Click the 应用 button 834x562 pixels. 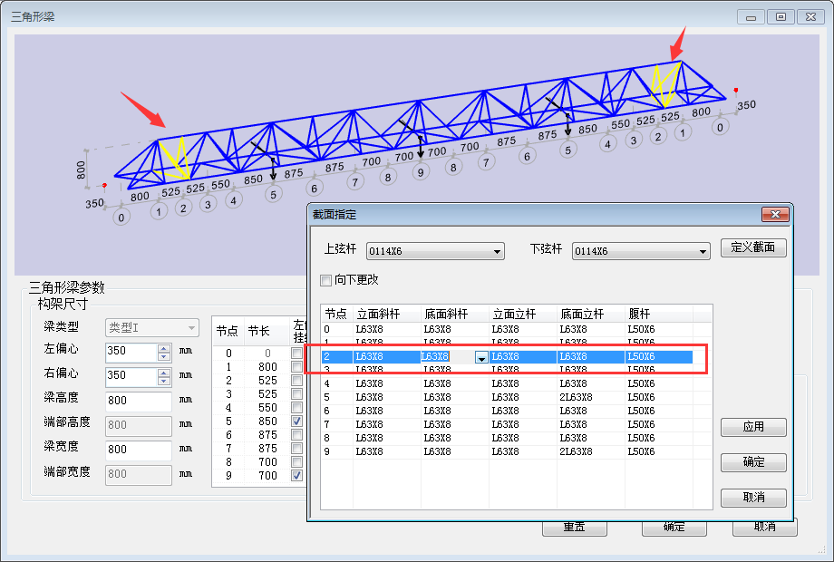coord(752,427)
